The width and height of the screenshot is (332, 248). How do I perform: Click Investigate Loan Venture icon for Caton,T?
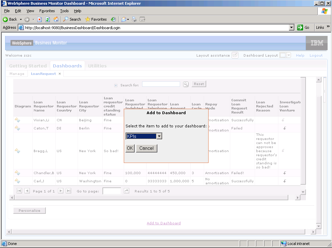point(285,128)
